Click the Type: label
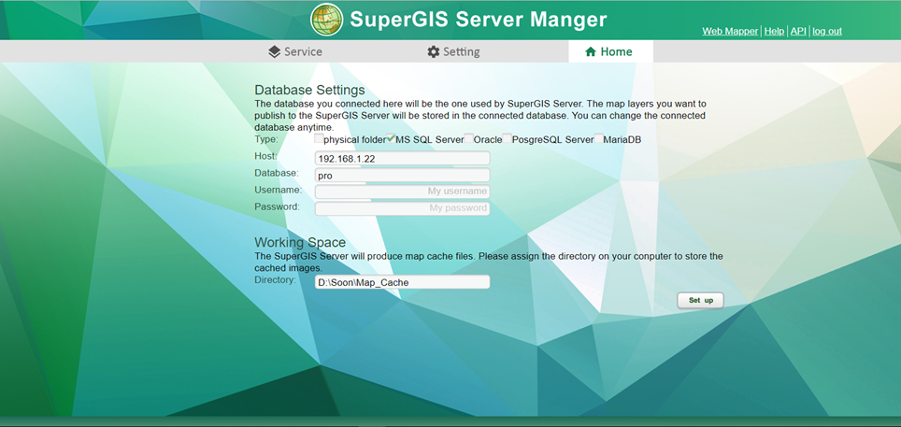The image size is (901, 427). point(266,139)
